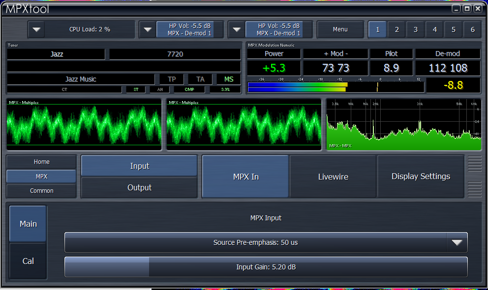Image resolution: width=488 pixels, height=290 pixels.
Task: Click the De-mod column header
Action: 448,53
